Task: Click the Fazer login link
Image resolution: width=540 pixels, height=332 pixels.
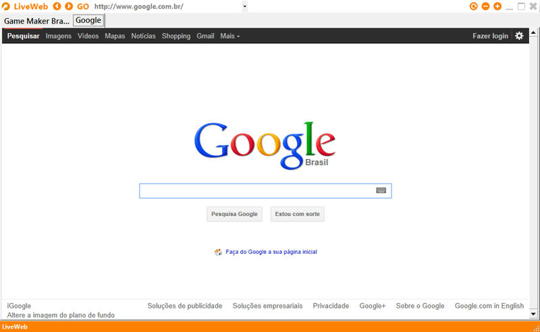Action: point(490,36)
